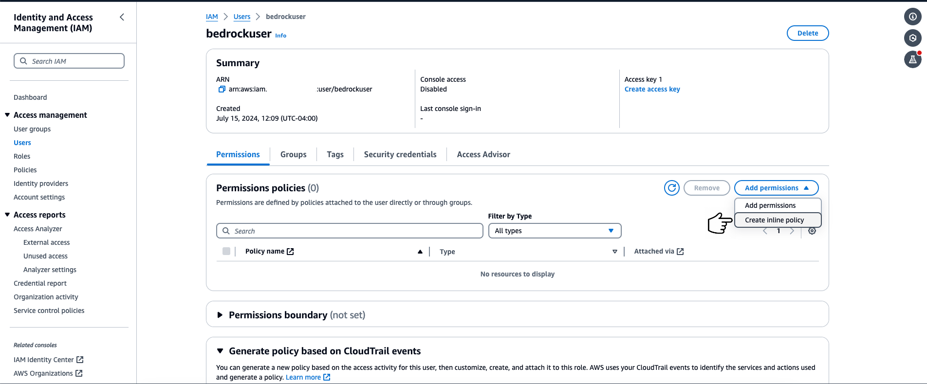
Task: Open Unused access in the sidebar
Action: click(x=46, y=256)
